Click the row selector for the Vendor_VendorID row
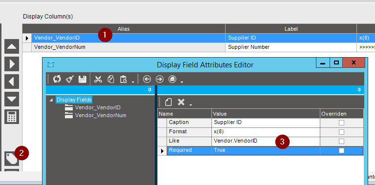Viewport: 375px width, 185px height. click(x=27, y=38)
